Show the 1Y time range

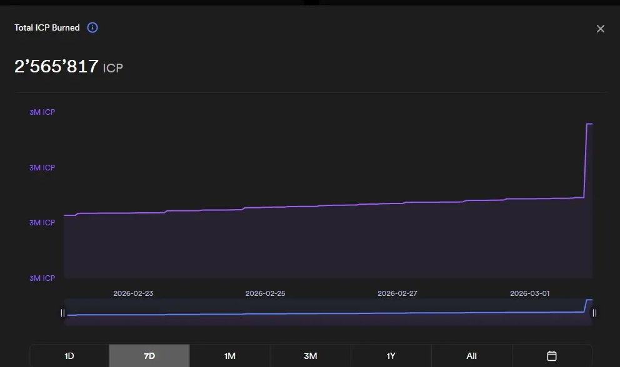(391, 356)
